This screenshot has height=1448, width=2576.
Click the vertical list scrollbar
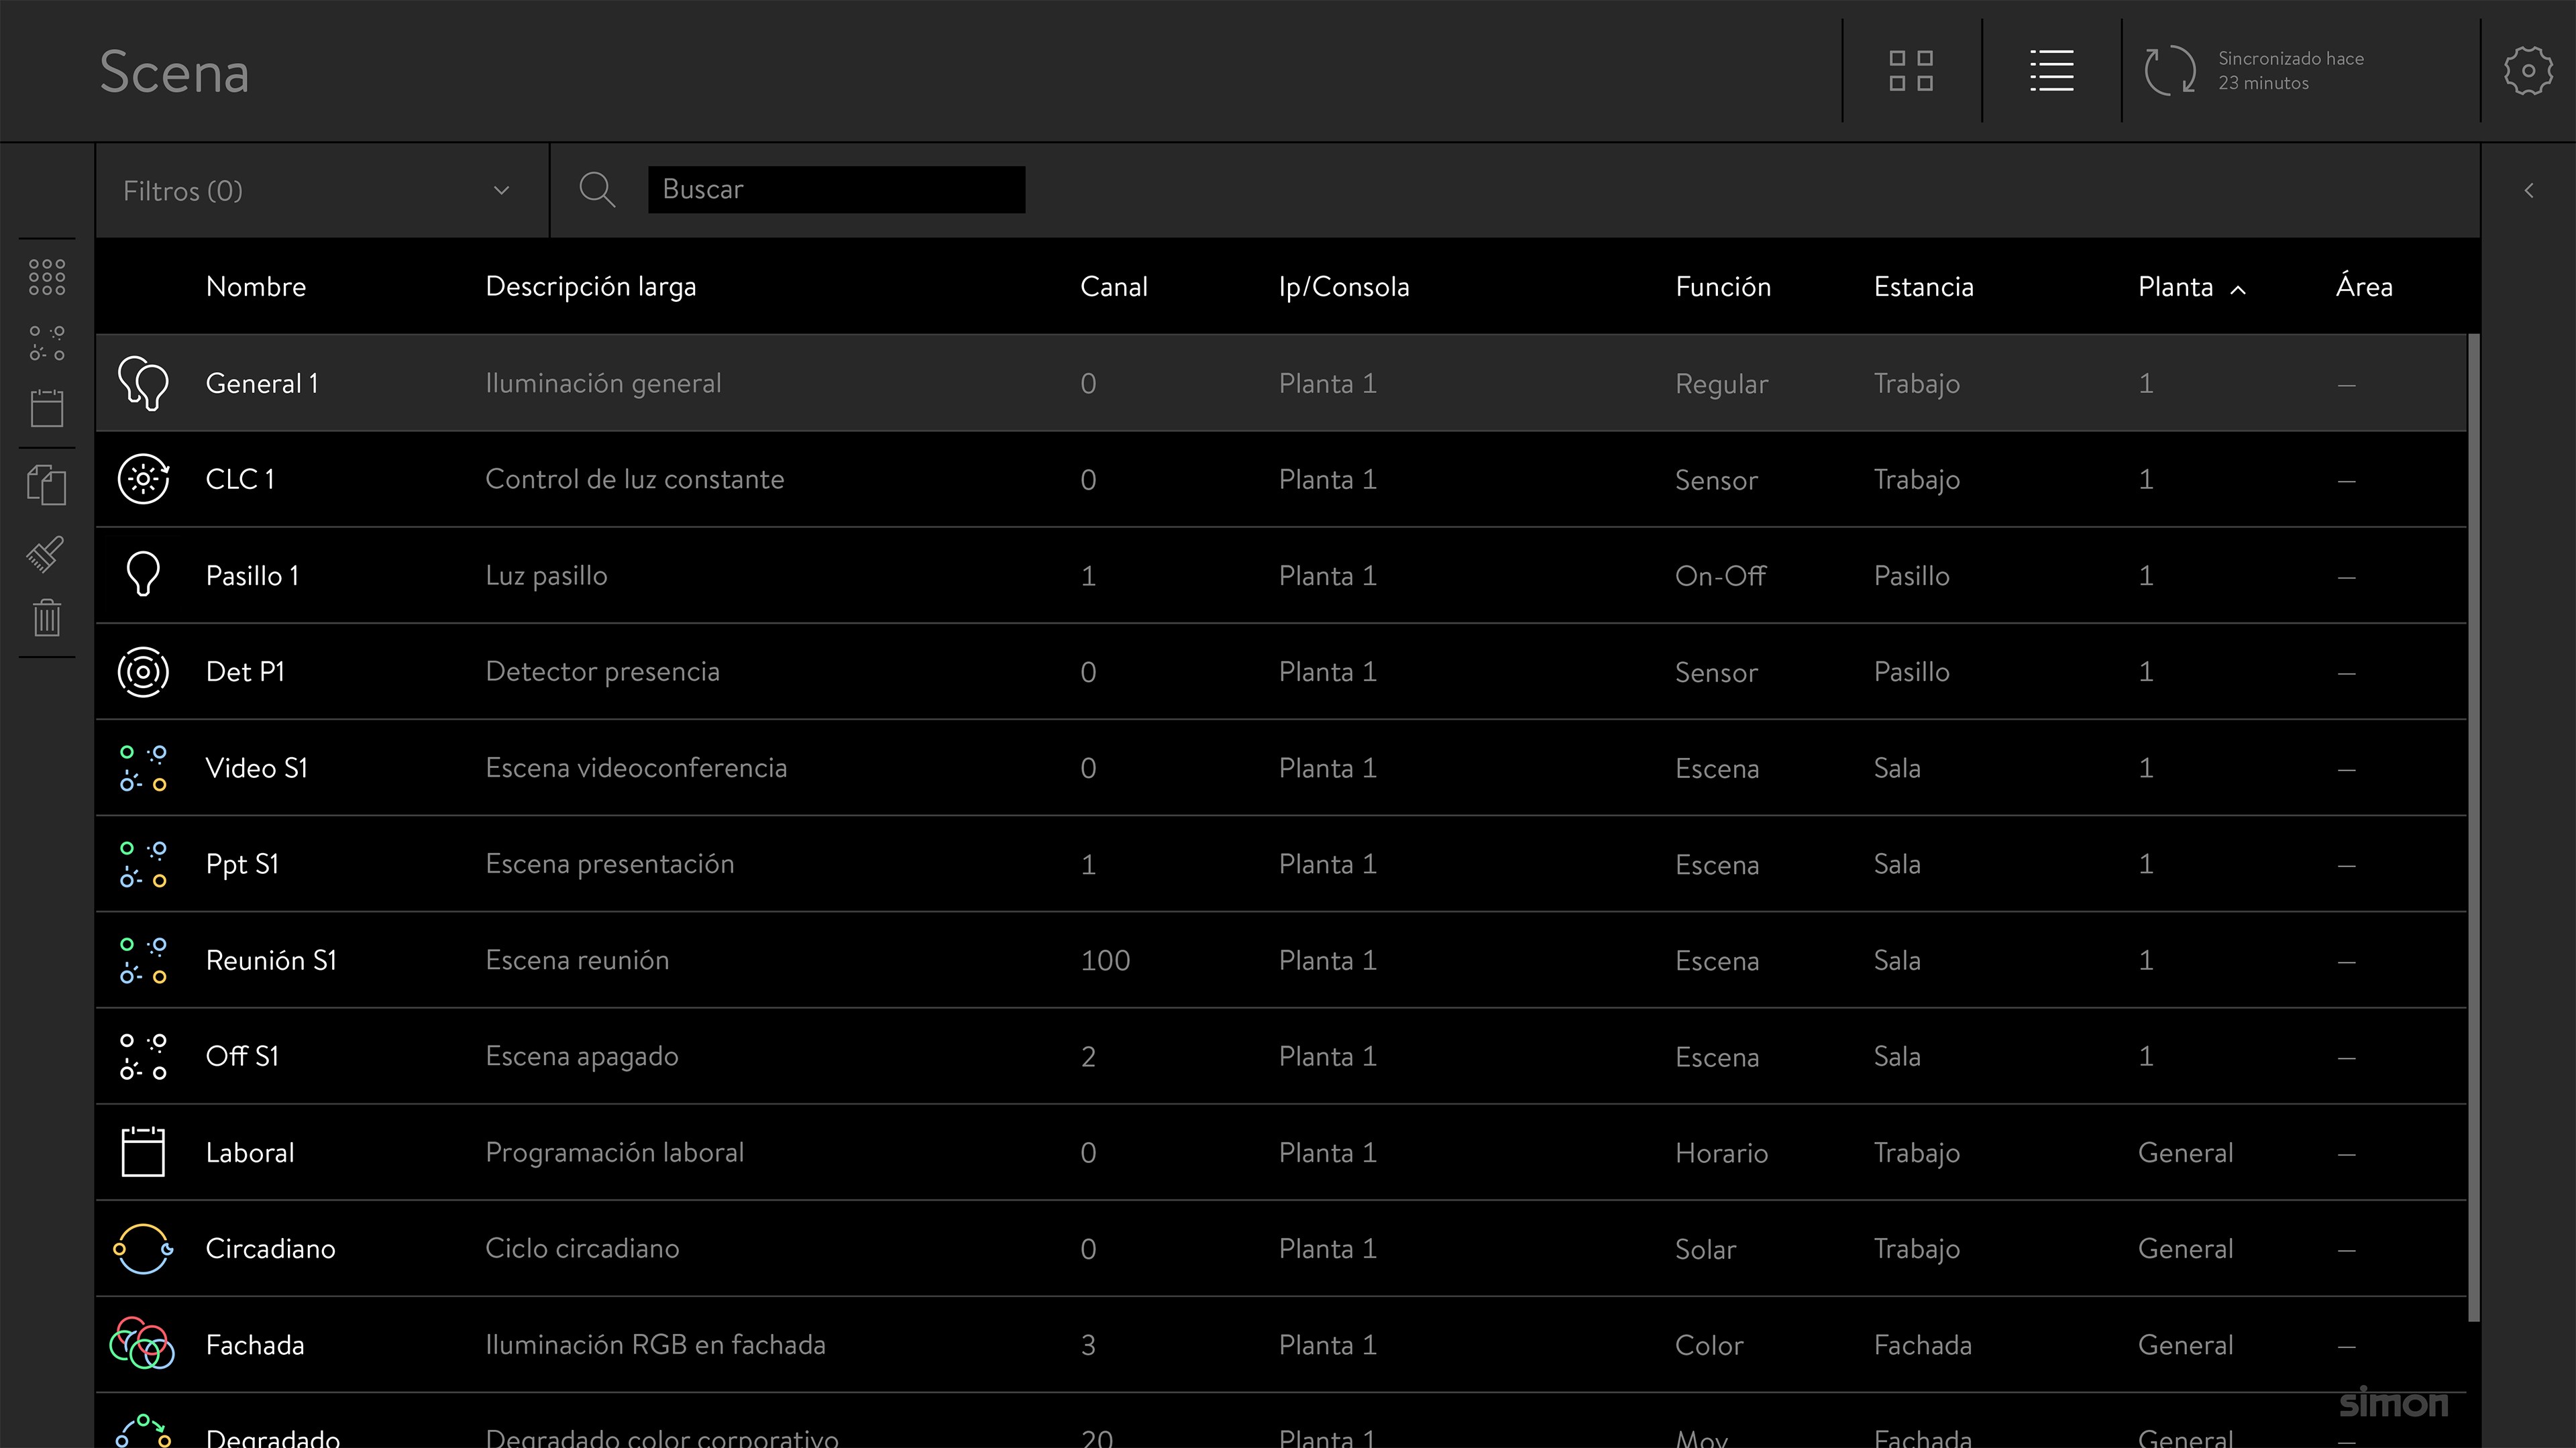tap(2473, 827)
